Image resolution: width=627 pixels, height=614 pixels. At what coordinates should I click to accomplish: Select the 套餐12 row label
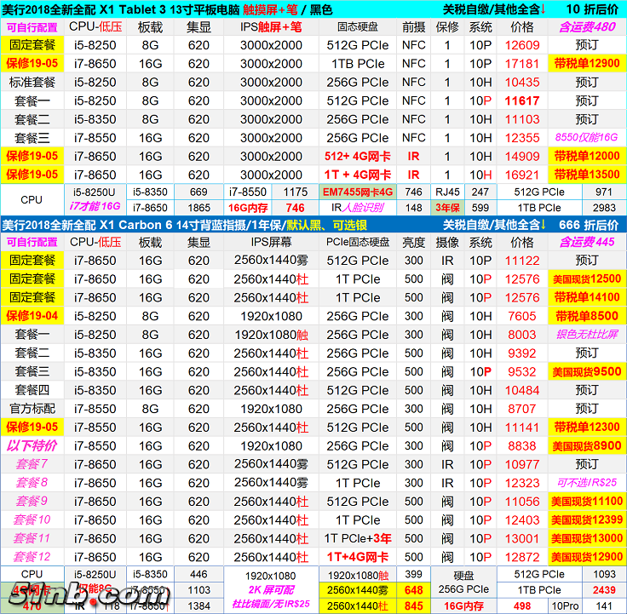tap(32, 557)
